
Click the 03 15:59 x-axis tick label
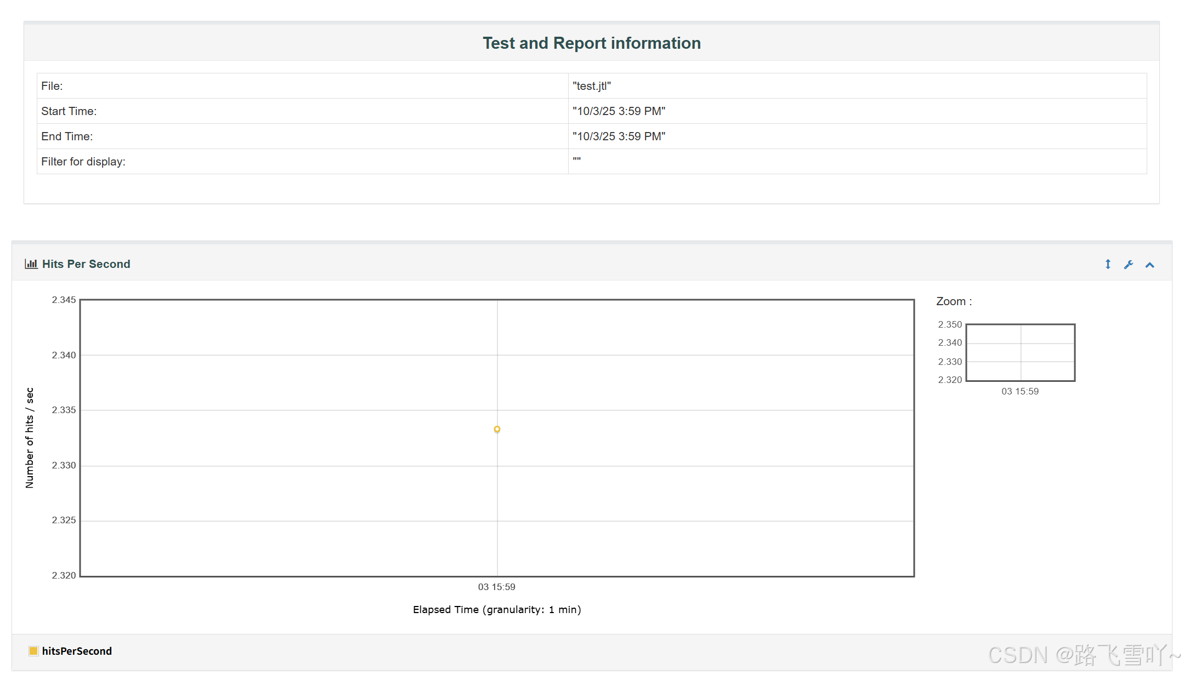point(496,587)
